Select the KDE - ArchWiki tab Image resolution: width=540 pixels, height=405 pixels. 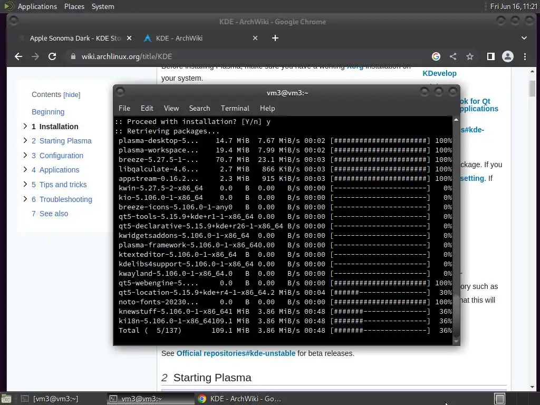pos(200,38)
